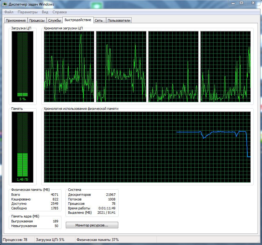Maximize the Task Manager window
The width and height of the screenshot is (262, 245).
click(x=242, y=3)
